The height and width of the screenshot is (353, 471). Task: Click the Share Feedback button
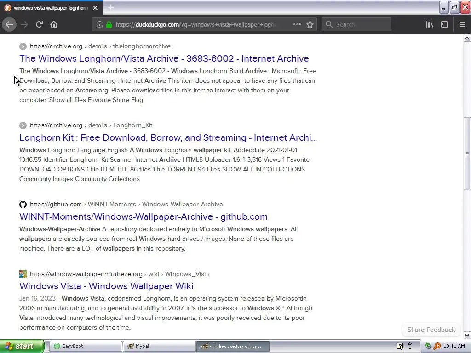[431, 330]
